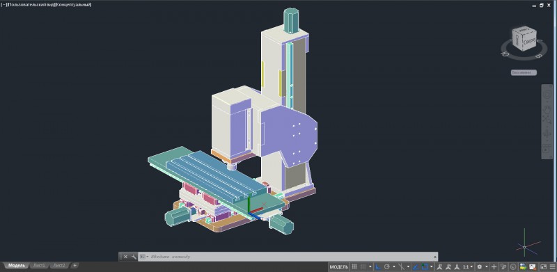Toggle ortho mode restriction

click(378, 266)
